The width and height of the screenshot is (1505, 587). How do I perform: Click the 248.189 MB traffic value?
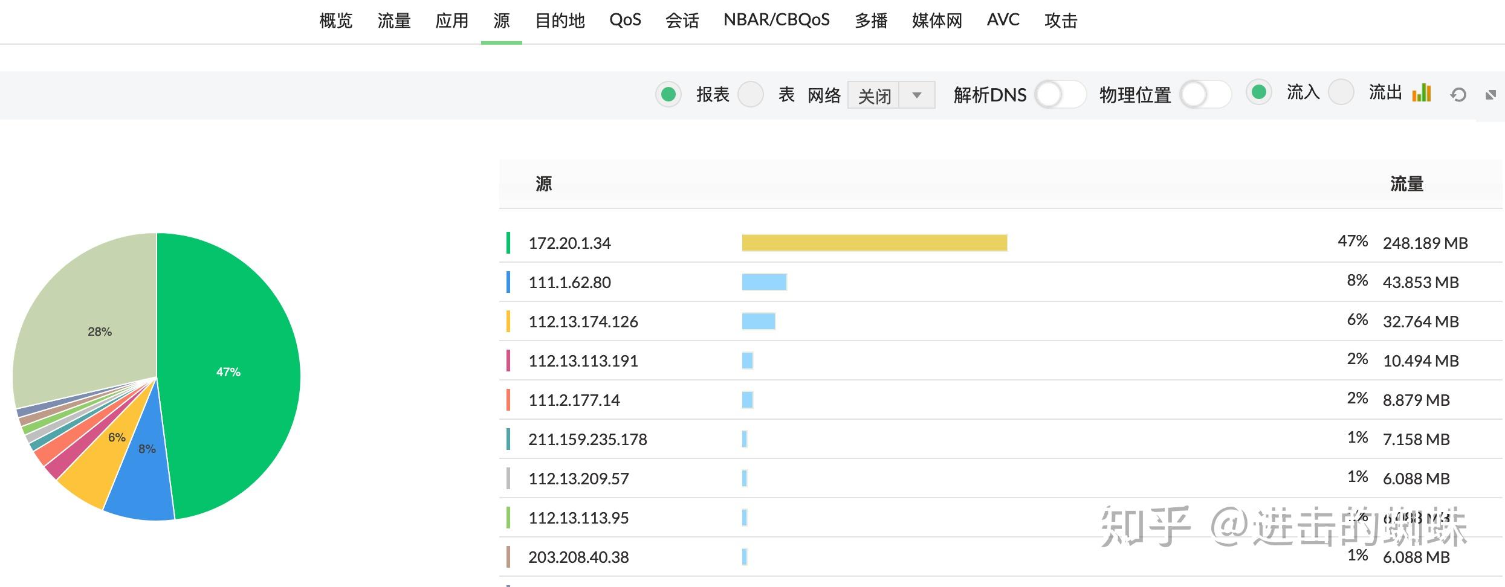click(x=1425, y=243)
